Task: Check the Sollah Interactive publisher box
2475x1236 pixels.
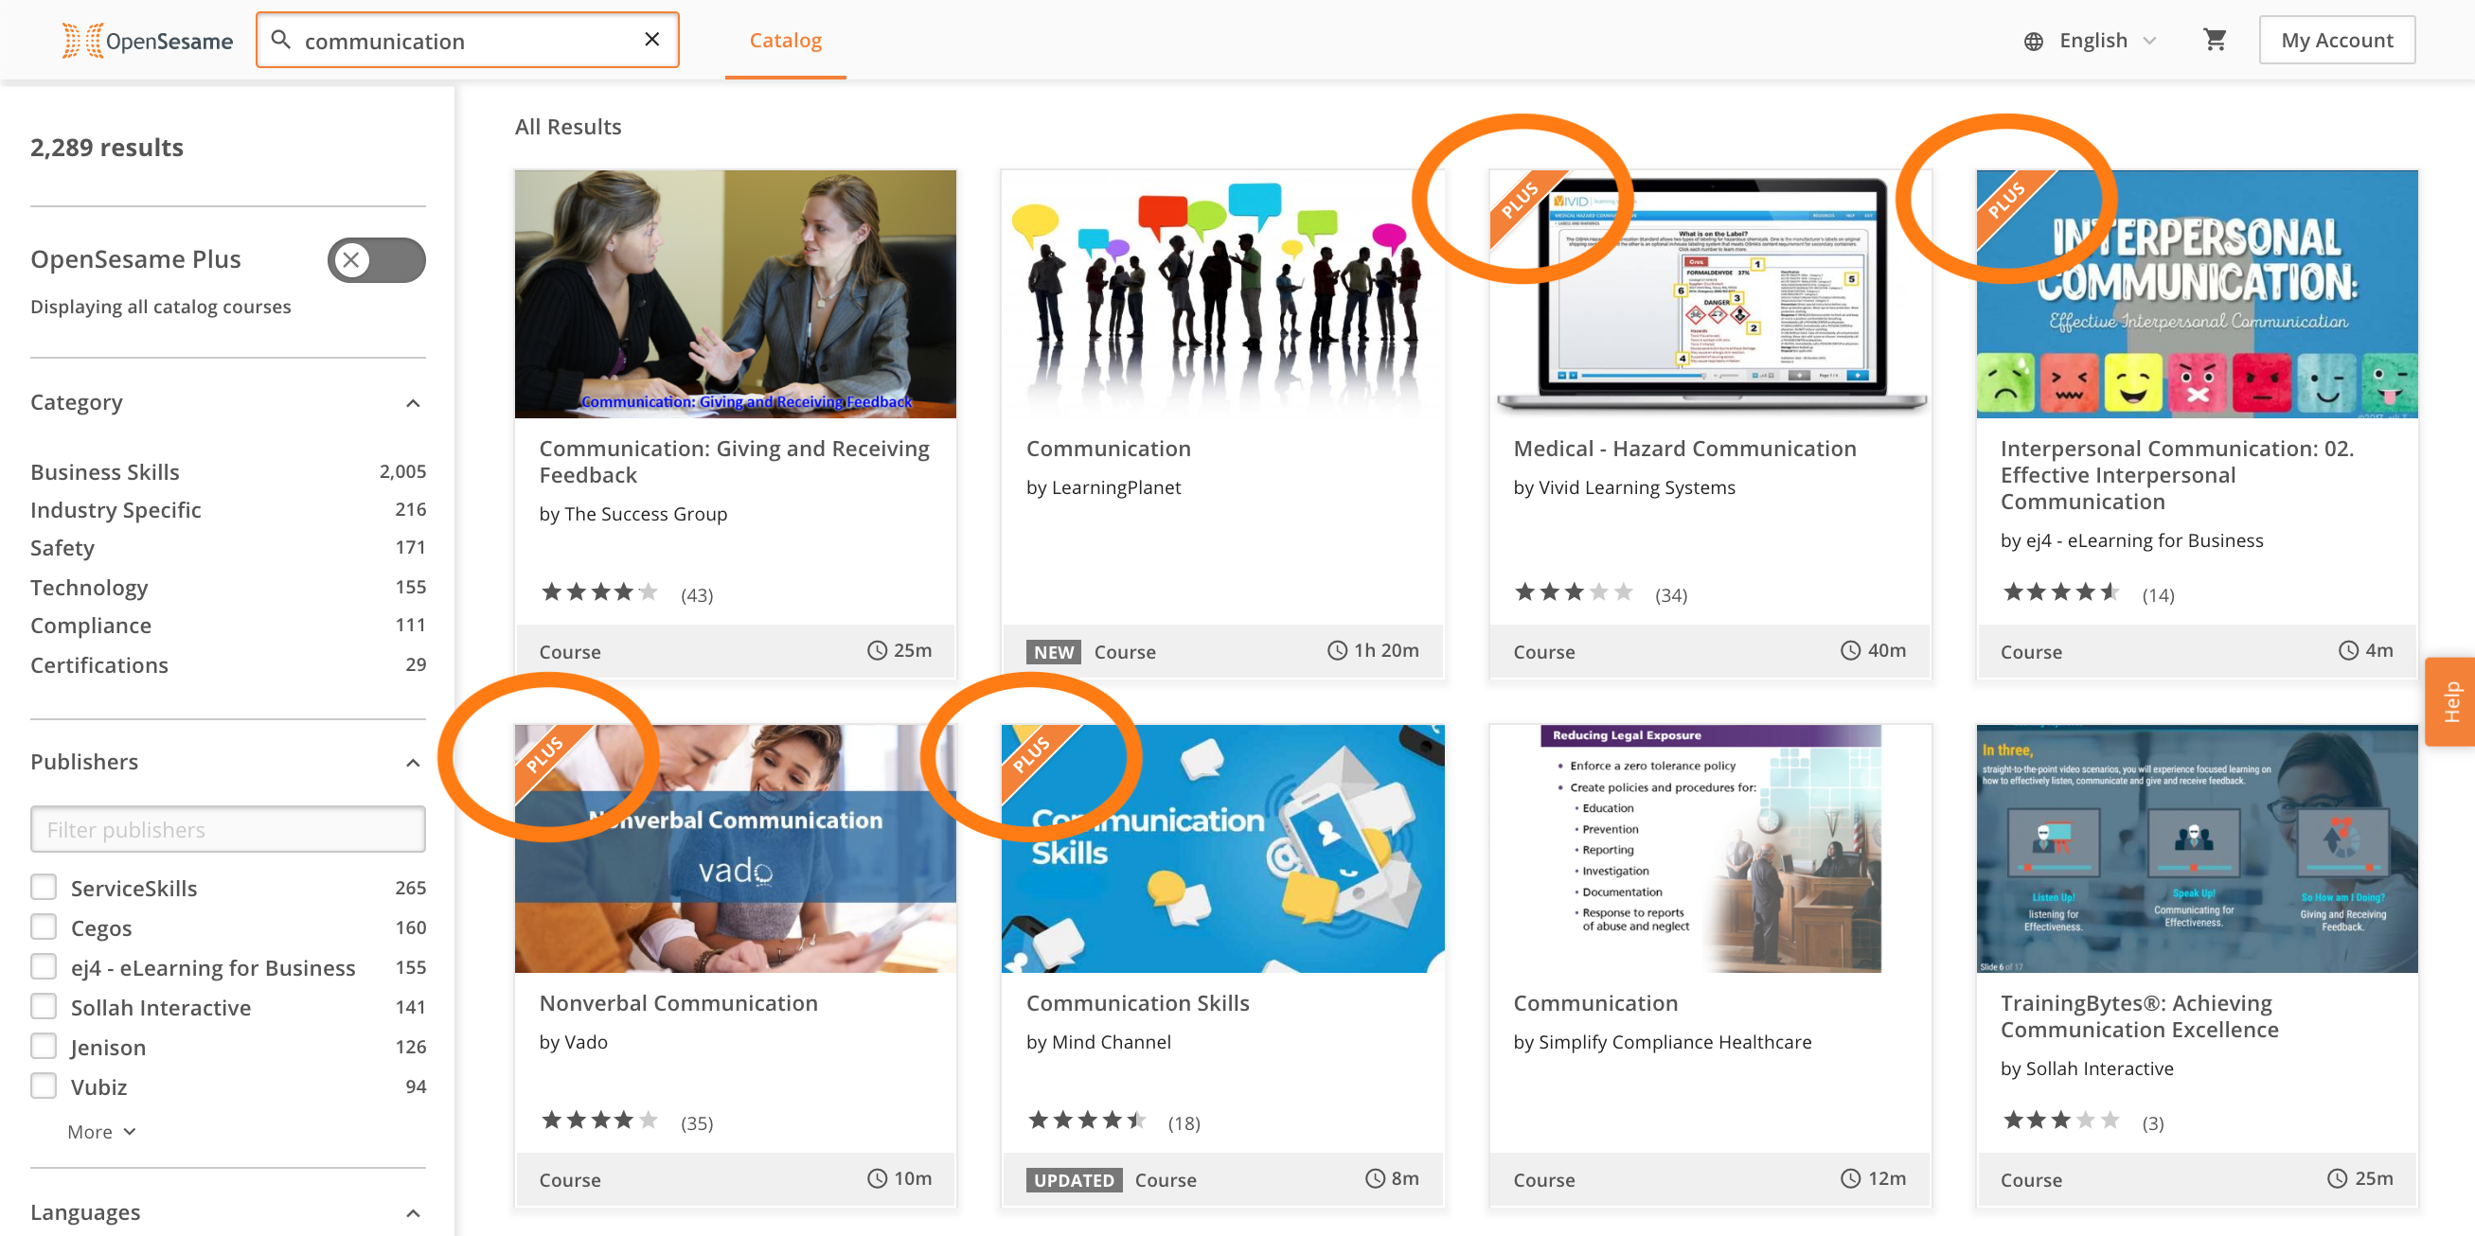Action: click(x=44, y=1006)
